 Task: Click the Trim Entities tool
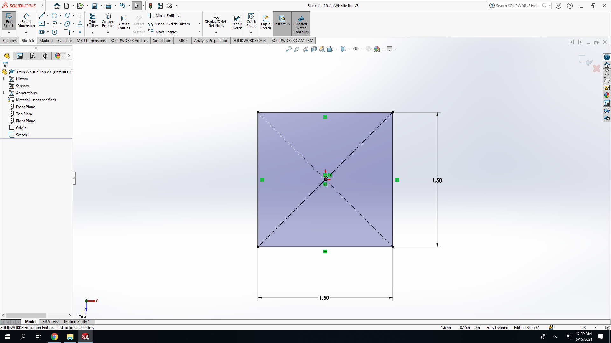(92, 21)
